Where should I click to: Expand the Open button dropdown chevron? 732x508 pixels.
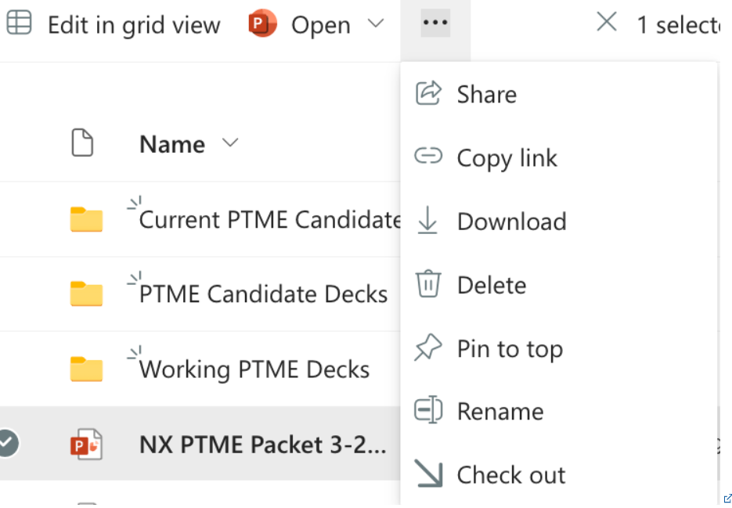[x=375, y=23]
